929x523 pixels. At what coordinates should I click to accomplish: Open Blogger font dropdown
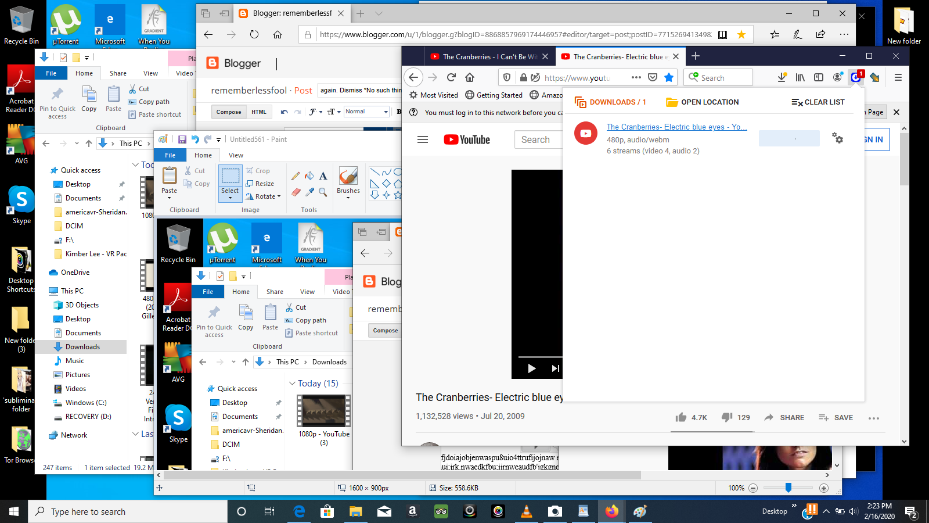(x=315, y=112)
